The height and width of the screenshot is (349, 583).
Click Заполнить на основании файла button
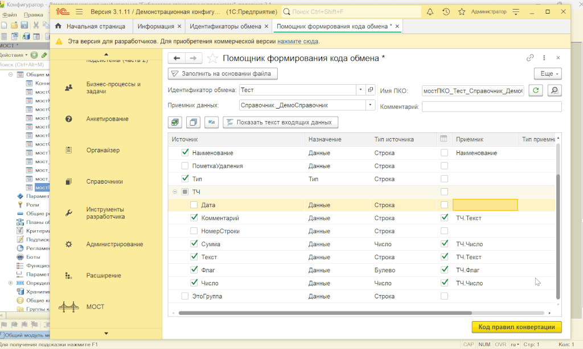[223, 73]
